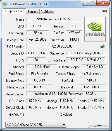The width and height of the screenshot is (112, 131).
Task: Open the Sensors tab
Action: tap(33, 12)
